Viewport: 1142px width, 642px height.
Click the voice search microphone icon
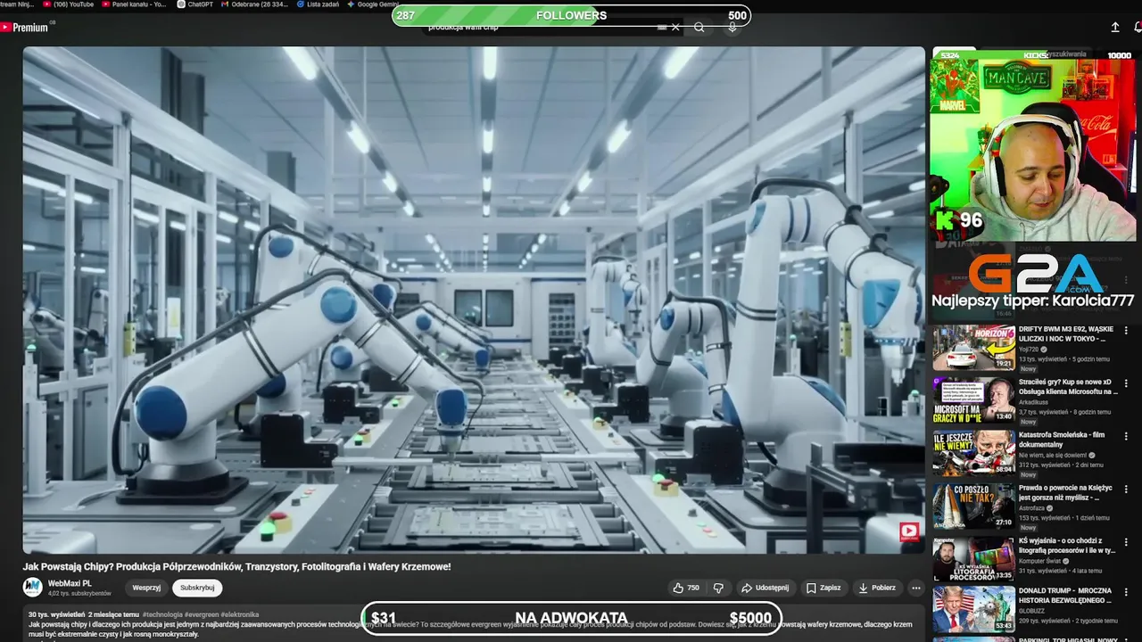click(732, 28)
